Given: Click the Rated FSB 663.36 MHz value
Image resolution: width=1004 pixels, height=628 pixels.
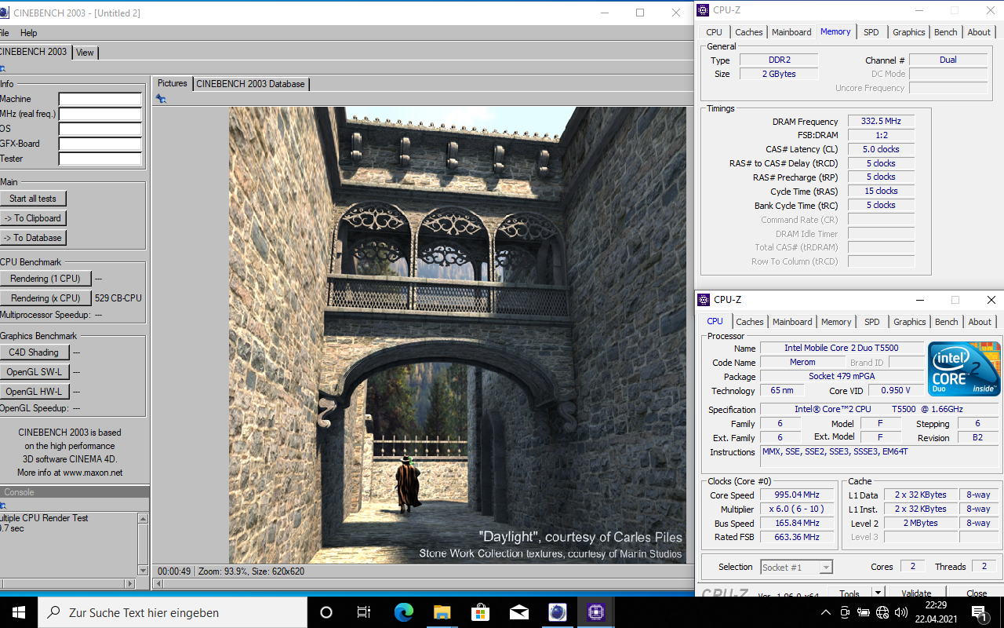Looking at the screenshot, I should click(x=798, y=537).
